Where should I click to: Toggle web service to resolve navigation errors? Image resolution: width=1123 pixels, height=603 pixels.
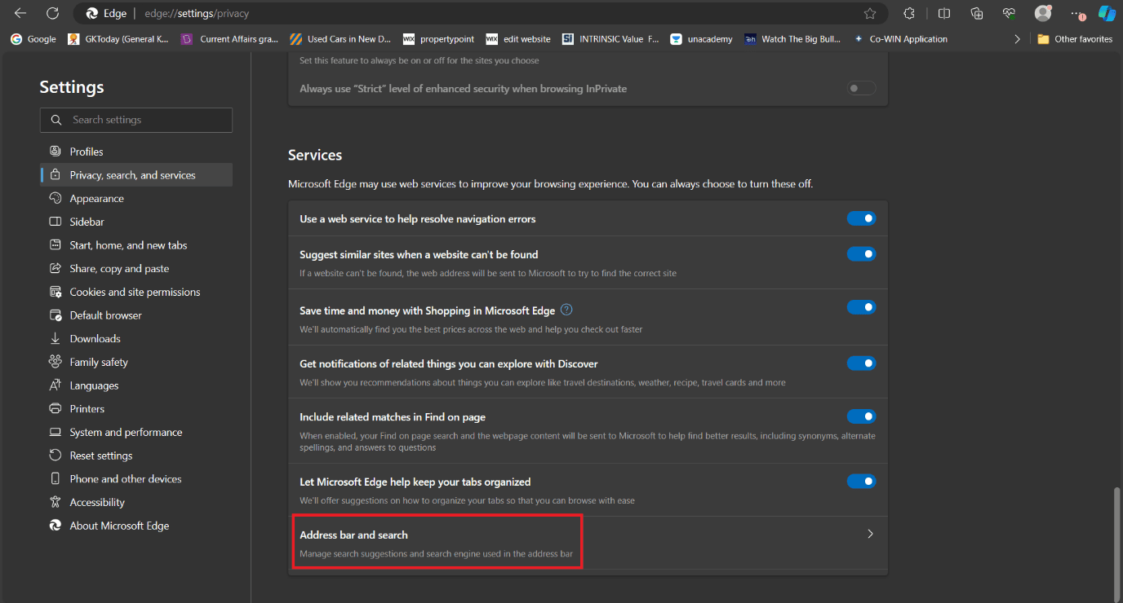[x=861, y=218]
